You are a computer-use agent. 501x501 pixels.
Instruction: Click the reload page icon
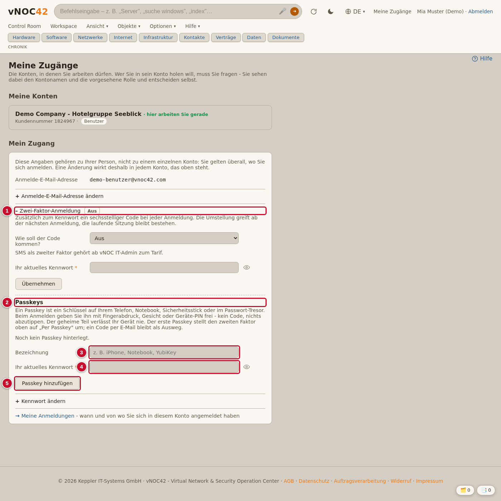click(314, 11)
